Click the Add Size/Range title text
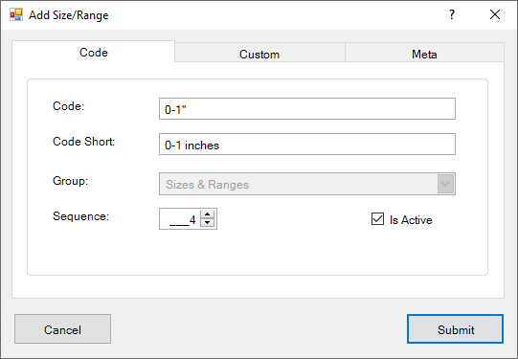The height and width of the screenshot is (359, 518). click(x=69, y=15)
